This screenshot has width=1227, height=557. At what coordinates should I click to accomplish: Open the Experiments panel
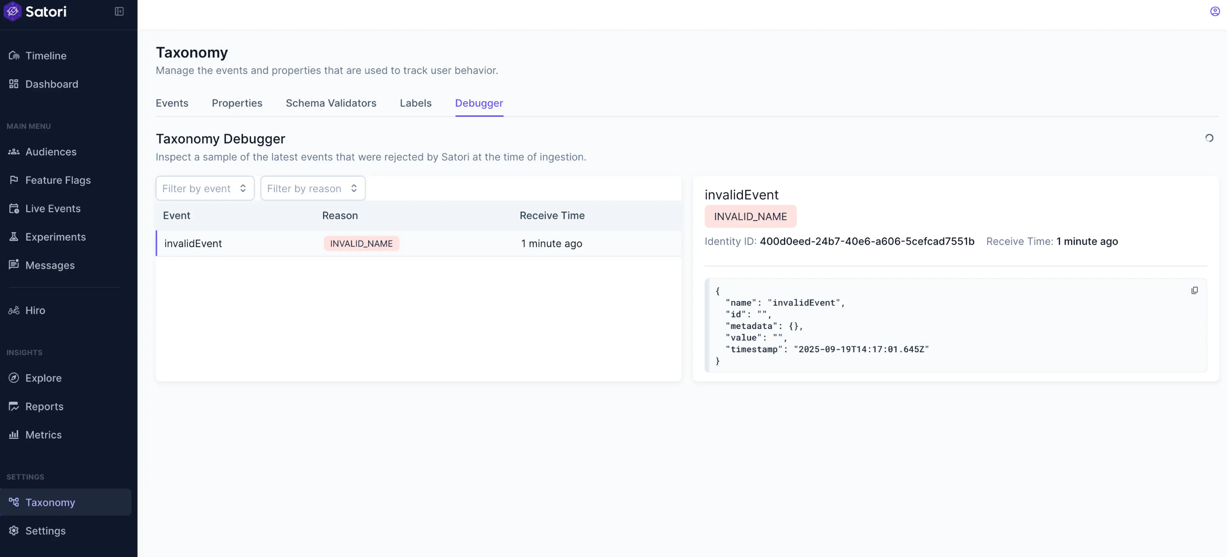coord(56,237)
